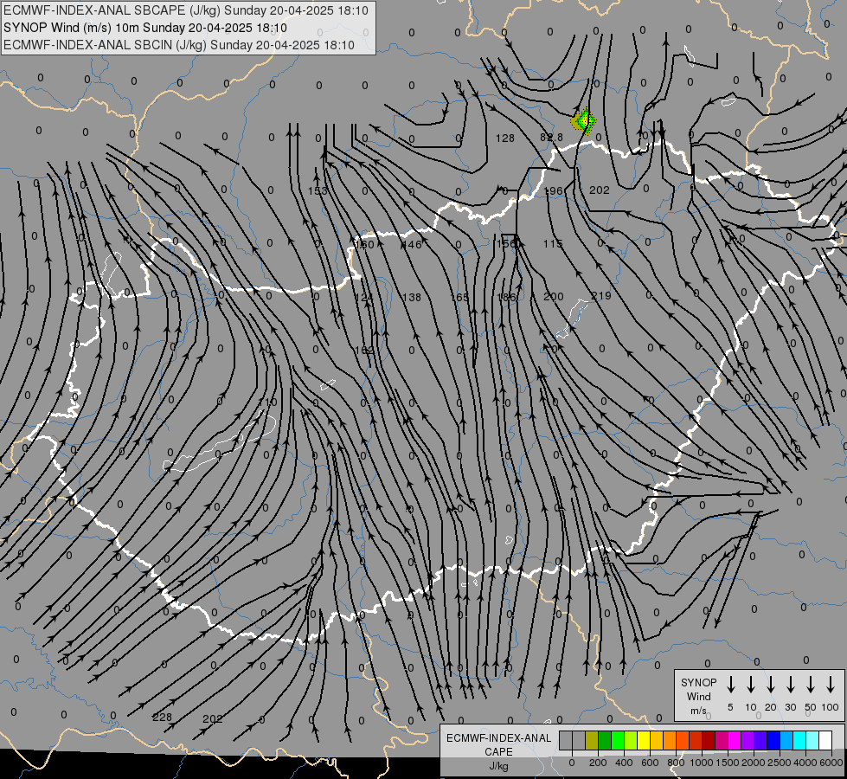Click the 'J/kg' unit under CAPE legend
Image resolution: width=847 pixels, height=779 pixels.
coord(498,765)
